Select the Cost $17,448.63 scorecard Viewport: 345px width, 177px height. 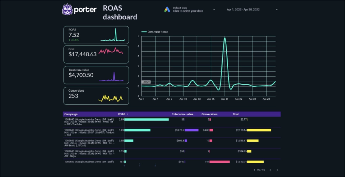96,54
